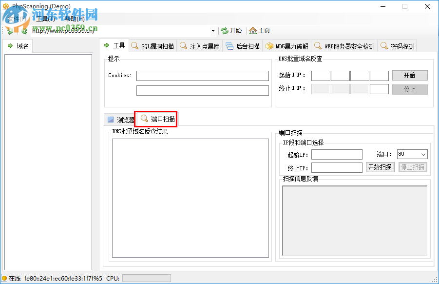Open the 主页 home page icon
The width and height of the screenshot is (439, 284).
point(252,30)
